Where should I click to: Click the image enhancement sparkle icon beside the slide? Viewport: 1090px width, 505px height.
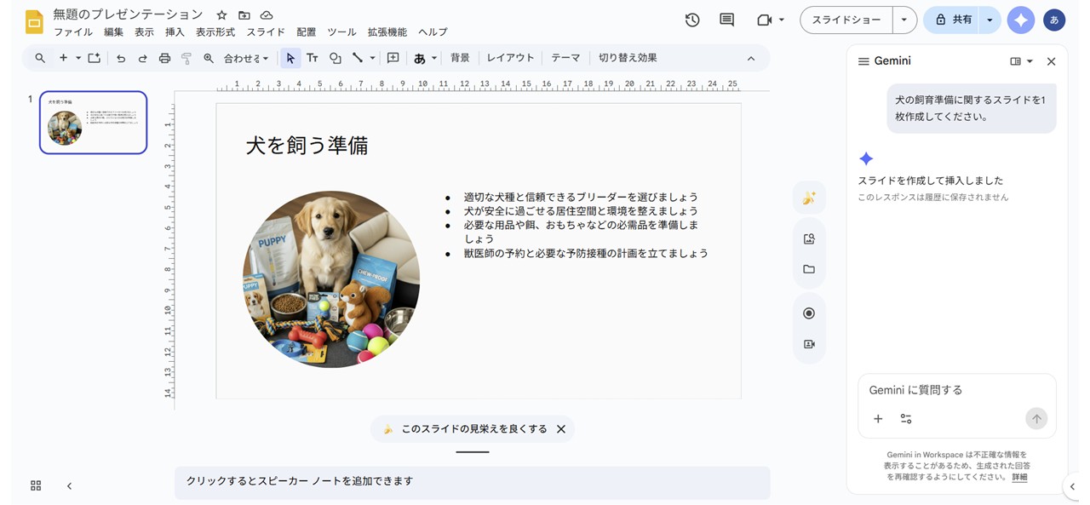point(809,197)
